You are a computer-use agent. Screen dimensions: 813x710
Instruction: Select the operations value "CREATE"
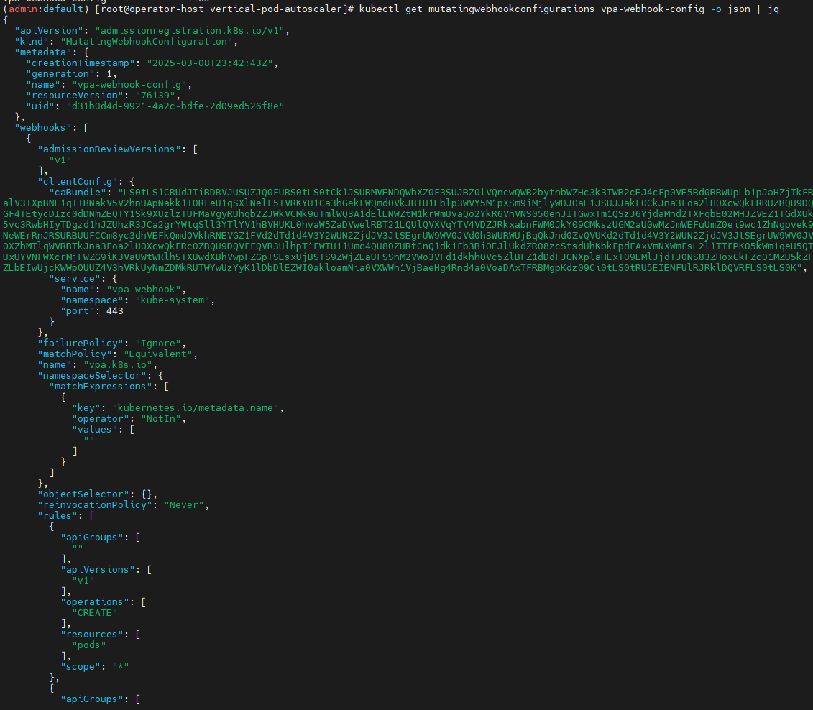[95, 613]
